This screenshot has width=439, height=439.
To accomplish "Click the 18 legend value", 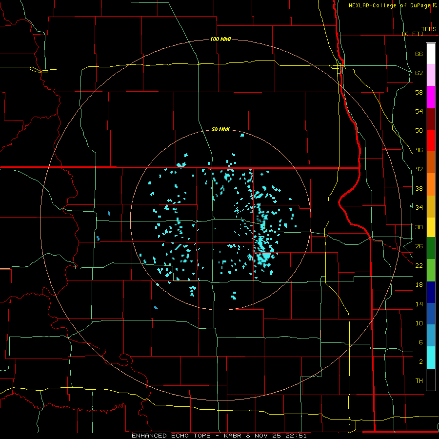I will [419, 285].
